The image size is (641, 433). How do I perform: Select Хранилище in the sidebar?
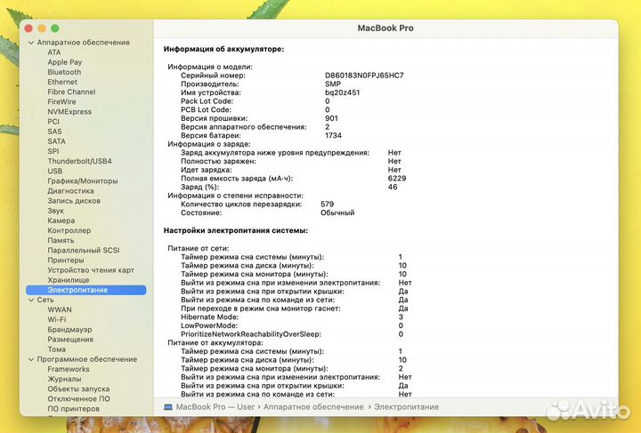click(x=69, y=280)
